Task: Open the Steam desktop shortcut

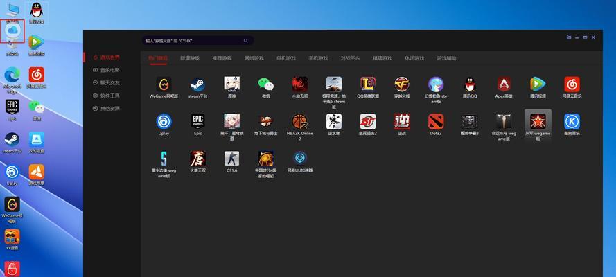Action: (x=12, y=139)
